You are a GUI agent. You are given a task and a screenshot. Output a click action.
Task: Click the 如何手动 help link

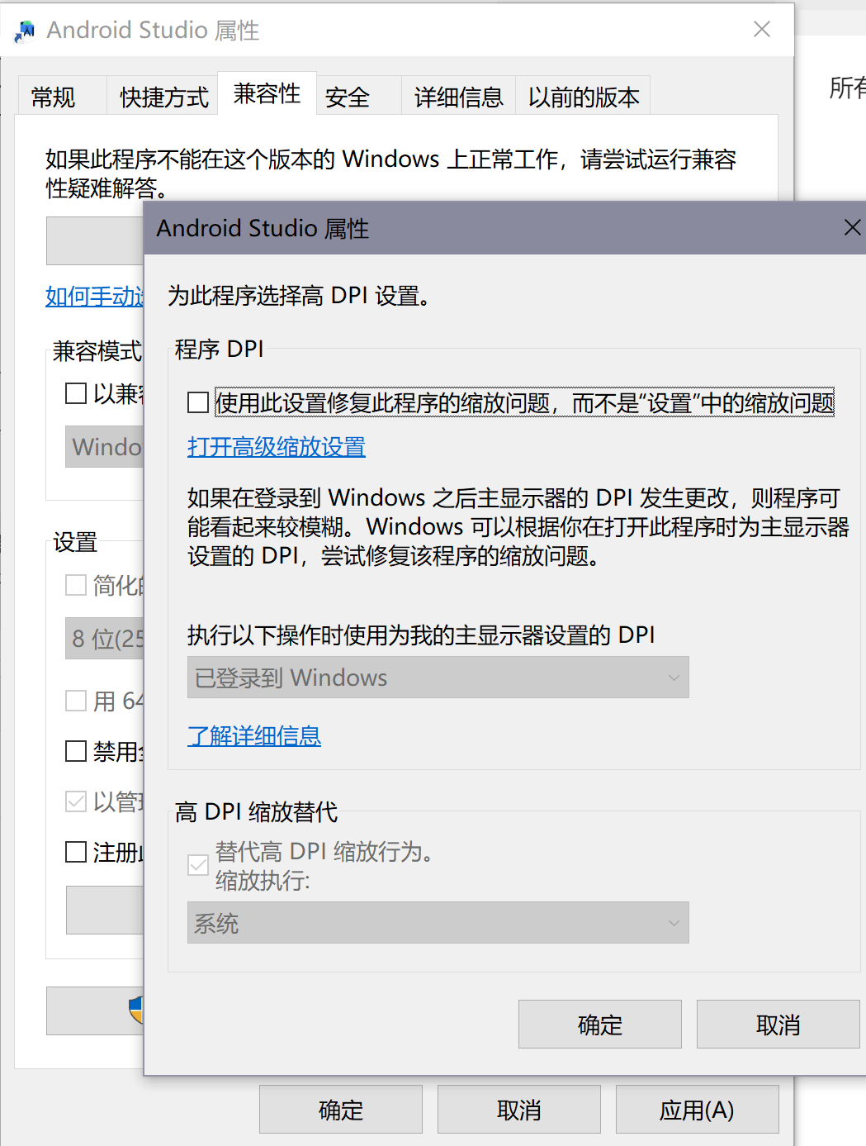pyautogui.click(x=95, y=296)
